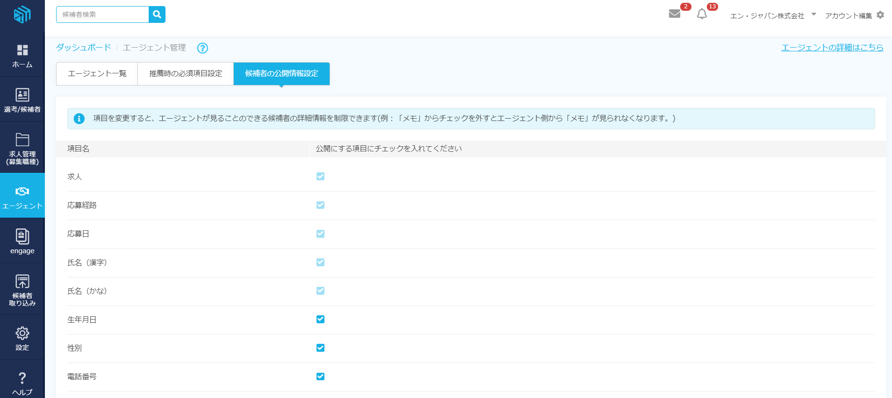Screen dimensions: 892x398
Task: Open 候補者取り込み in the sidebar
Action: 22,290
